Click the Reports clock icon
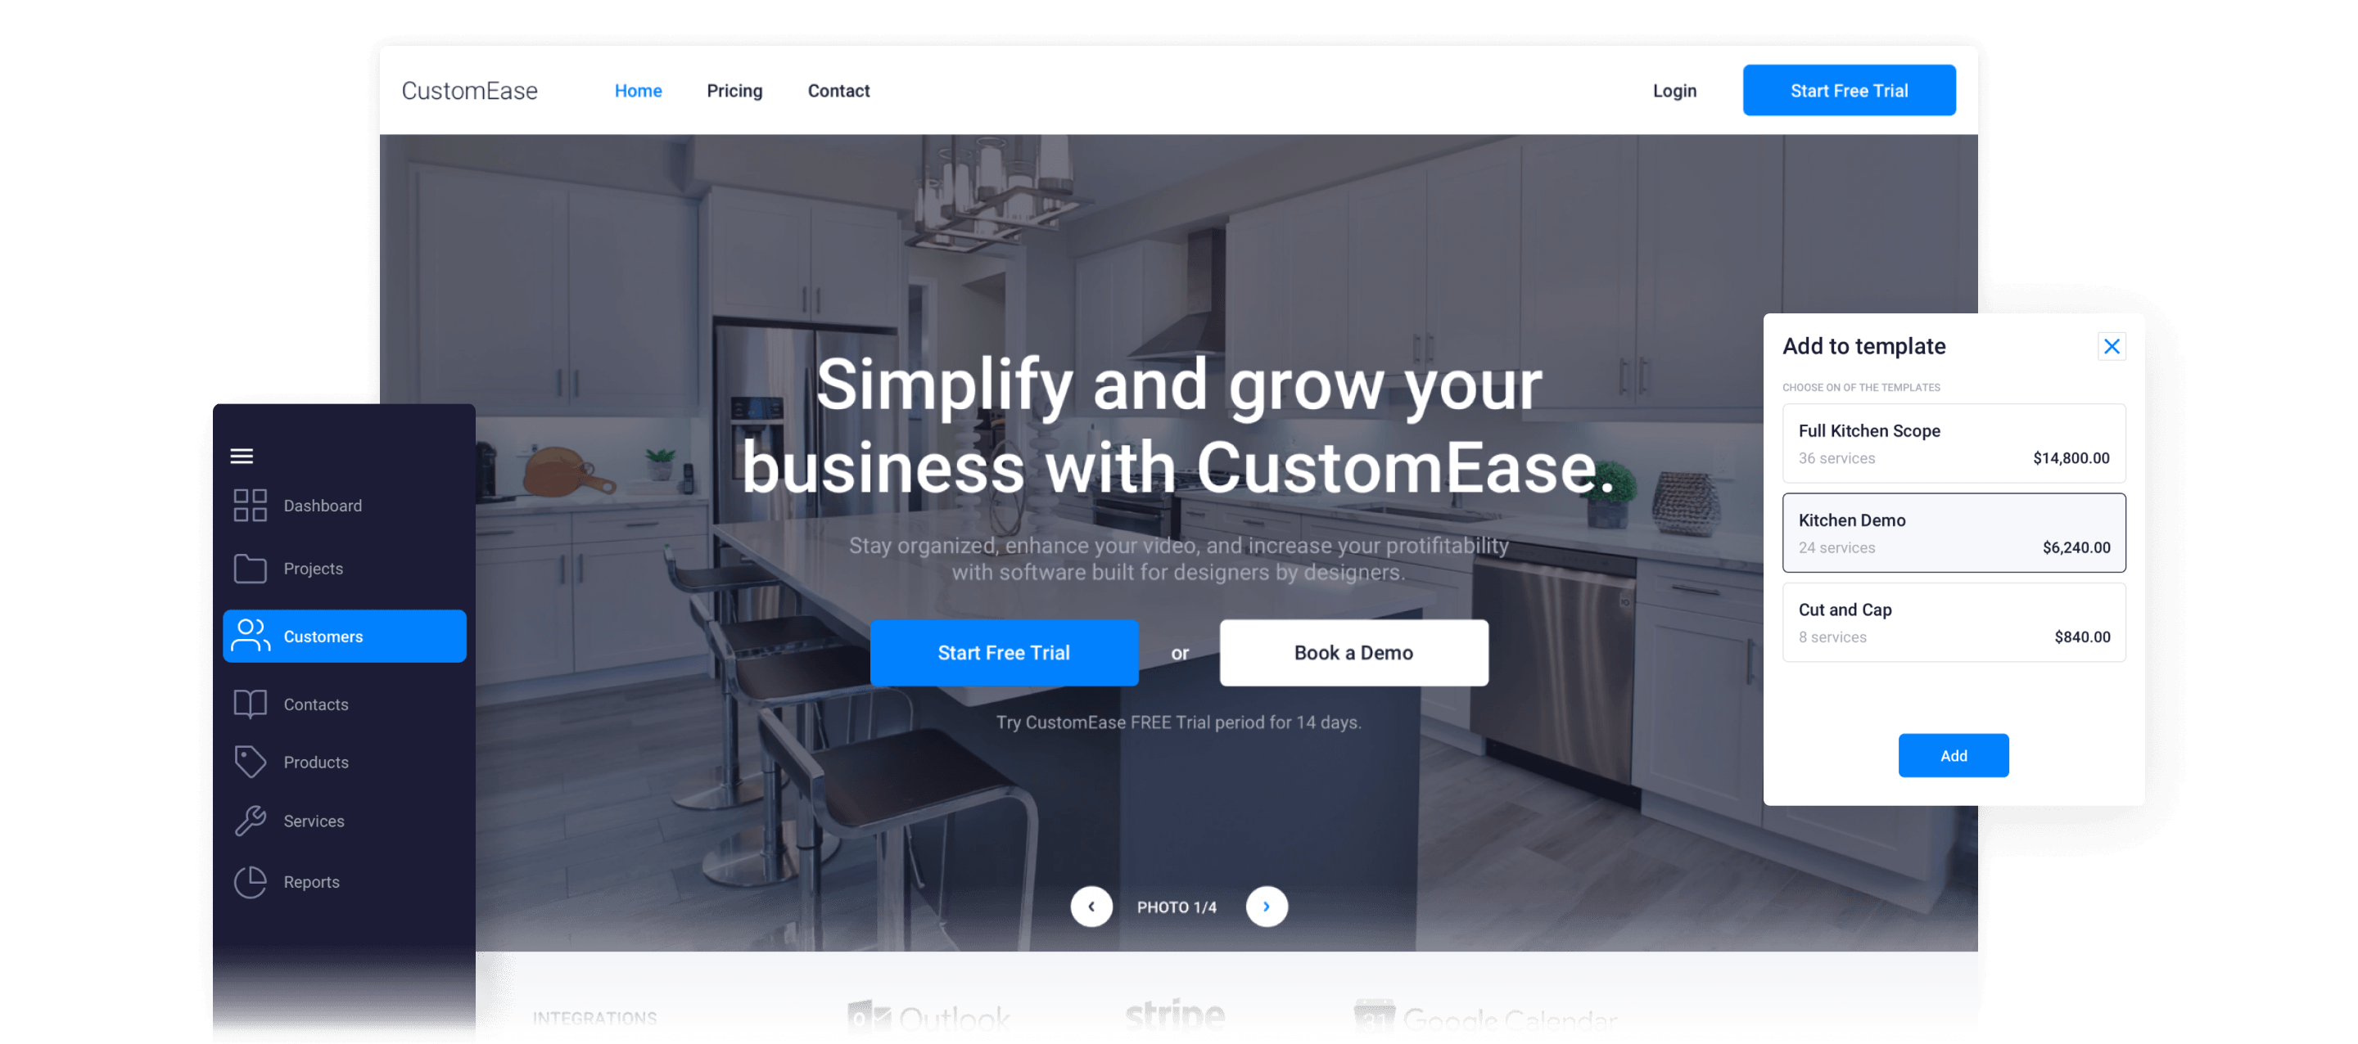This screenshot has height=1044, width=2358. [x=250, y=884]
